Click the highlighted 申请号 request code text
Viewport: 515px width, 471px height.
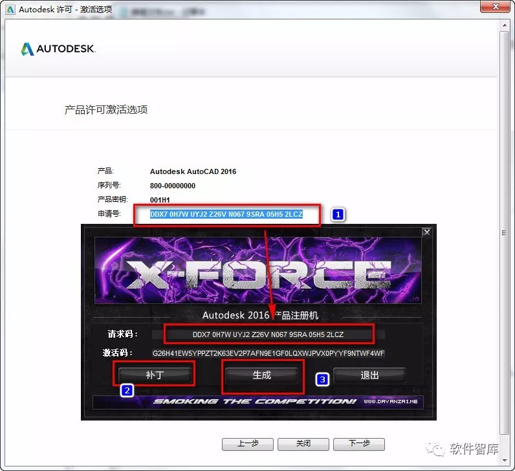[226, 214]
